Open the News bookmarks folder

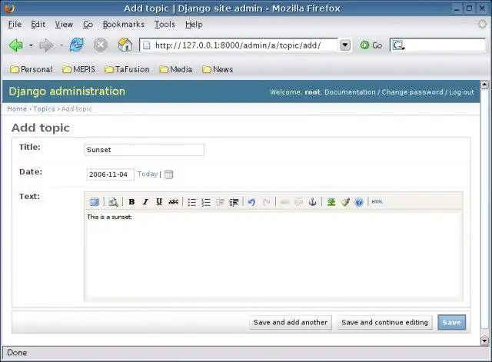tap(218, 69)
